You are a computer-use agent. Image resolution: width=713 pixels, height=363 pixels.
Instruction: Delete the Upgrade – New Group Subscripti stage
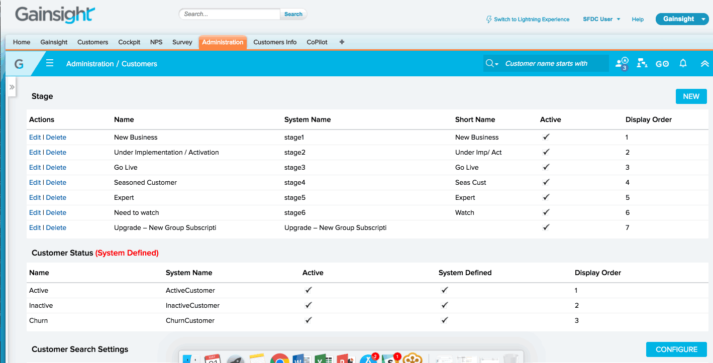coord(56,227)
